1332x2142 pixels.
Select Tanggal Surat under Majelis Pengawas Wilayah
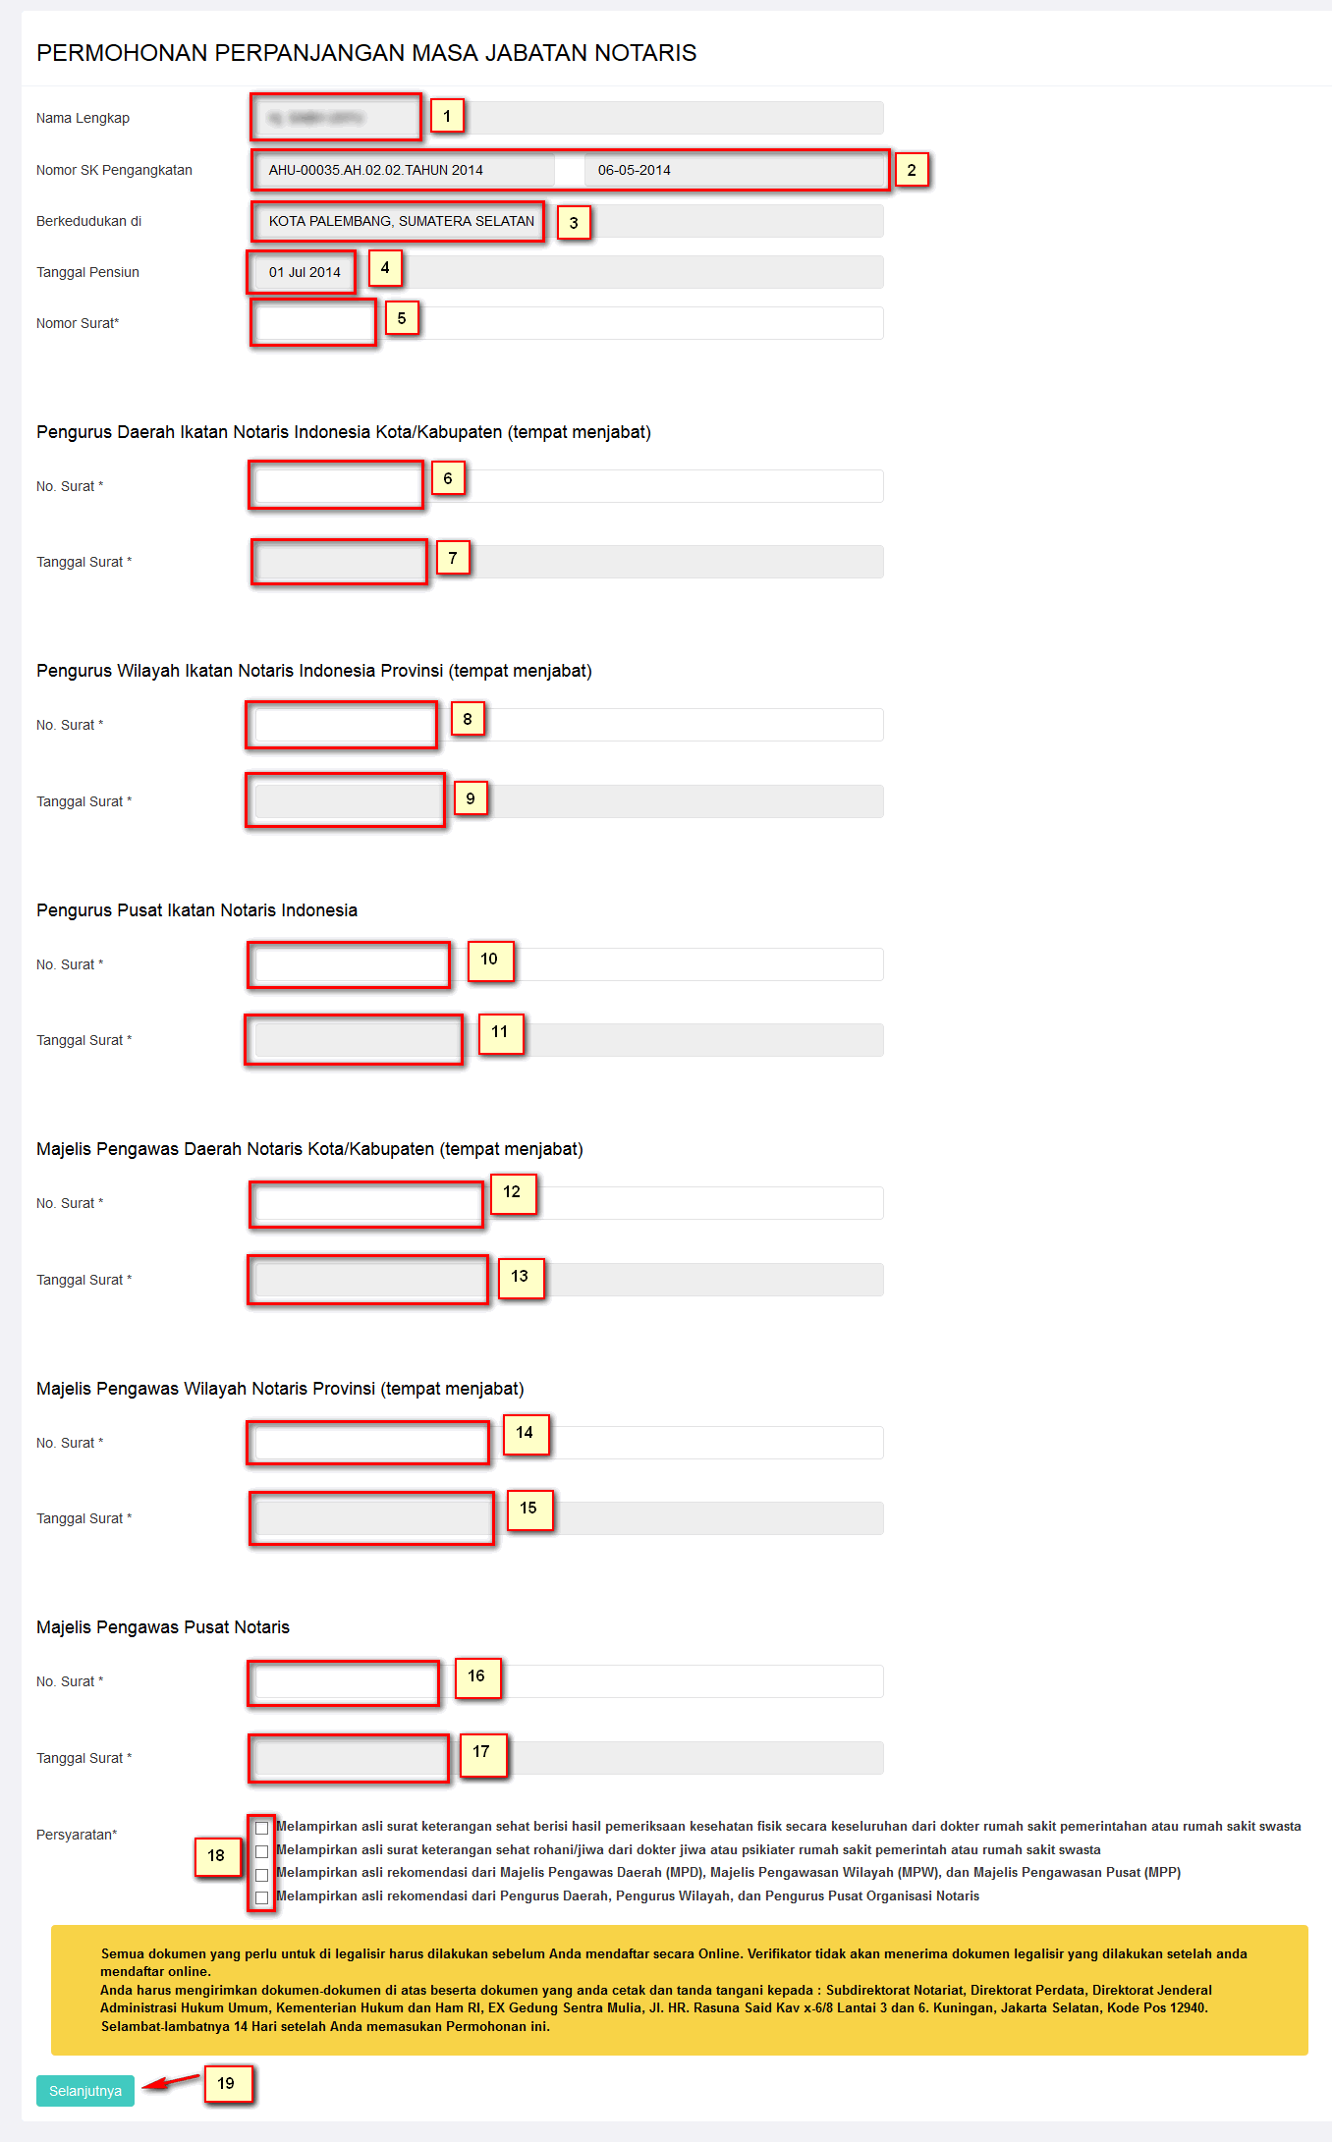[x=567, y=1518]
